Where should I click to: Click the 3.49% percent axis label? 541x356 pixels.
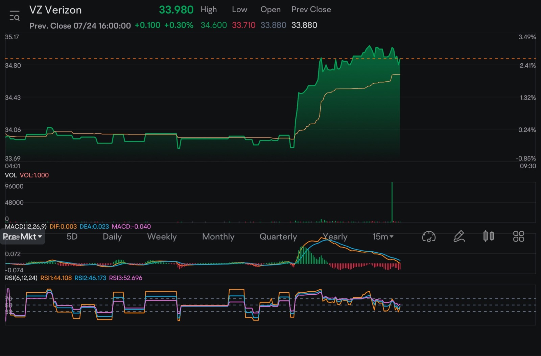tap(527, 37)
